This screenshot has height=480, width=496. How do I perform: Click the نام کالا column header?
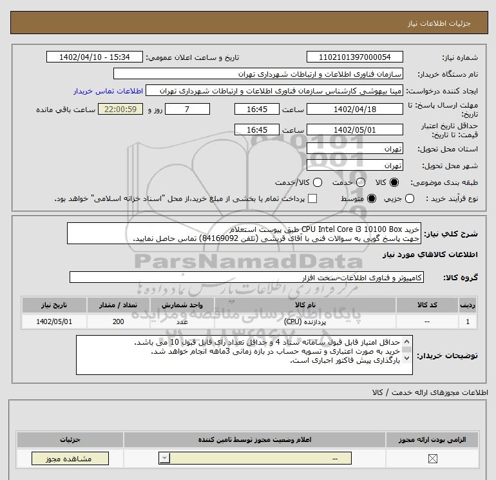tap(305, 305)
